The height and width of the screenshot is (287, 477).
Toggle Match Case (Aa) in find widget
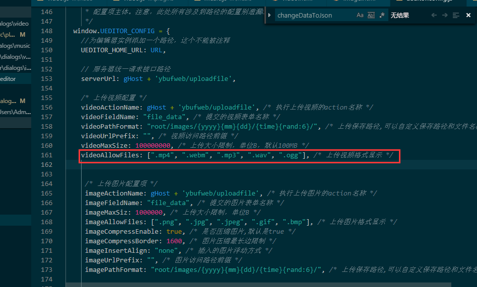pyautogui.click(x=360, y=15)
